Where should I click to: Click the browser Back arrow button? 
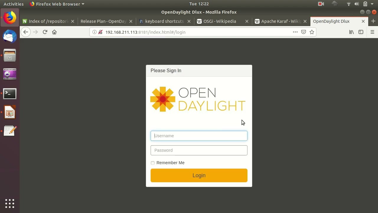26,32
